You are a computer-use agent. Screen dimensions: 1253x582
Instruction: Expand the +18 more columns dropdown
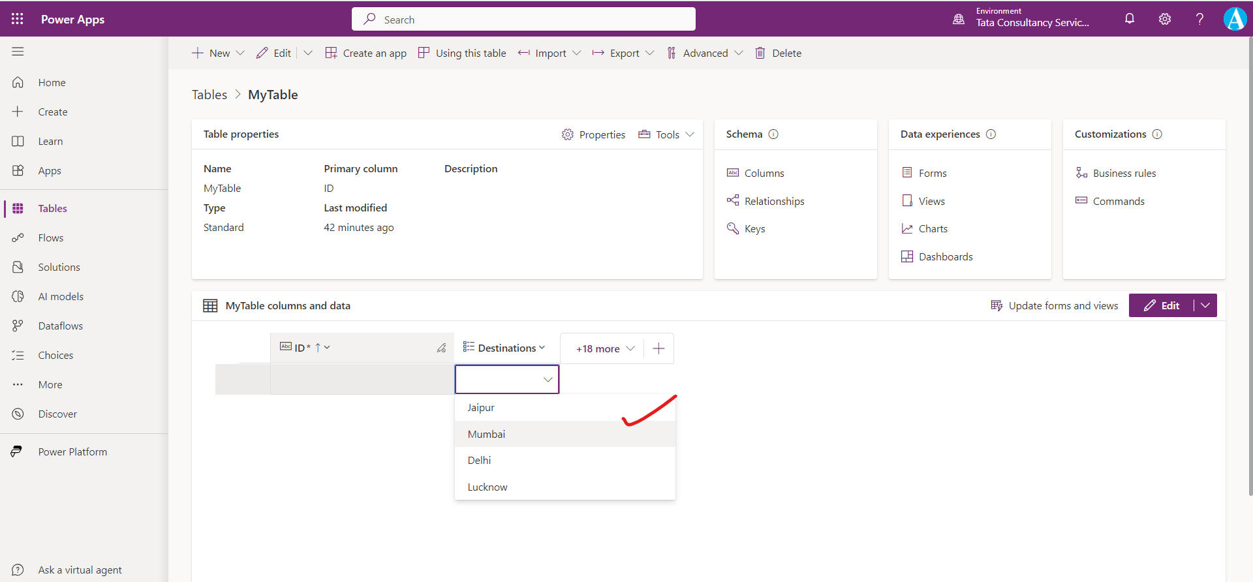click(605, 348)
